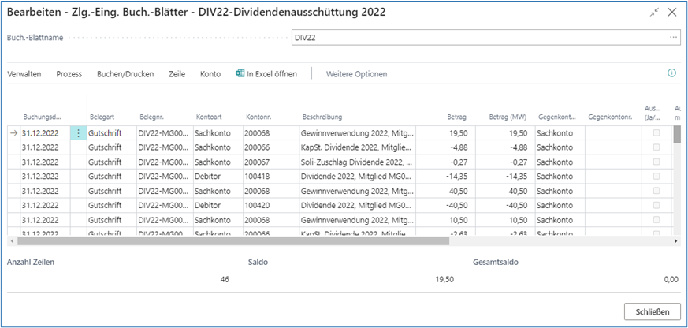Click the info circle icon at toolbar right

[671, 73]
